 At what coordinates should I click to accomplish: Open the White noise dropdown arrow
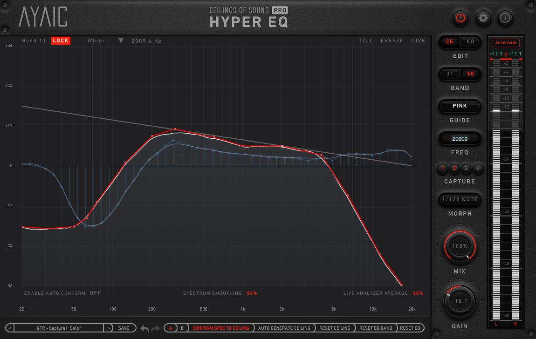[121, 41]
